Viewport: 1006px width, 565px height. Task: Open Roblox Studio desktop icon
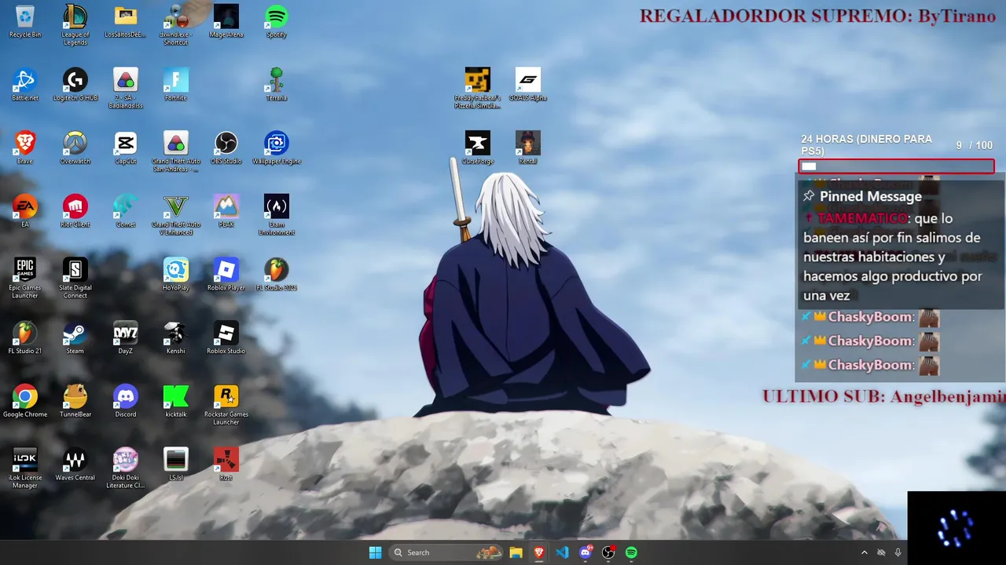pos(226,338)
